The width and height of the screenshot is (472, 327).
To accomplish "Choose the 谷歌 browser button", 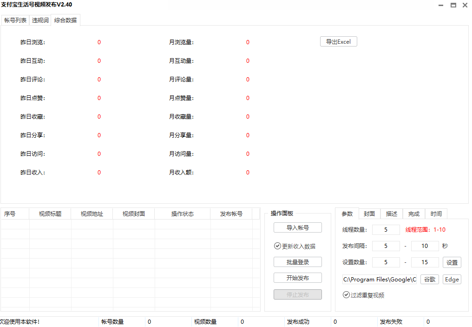I will pos(429,280).
